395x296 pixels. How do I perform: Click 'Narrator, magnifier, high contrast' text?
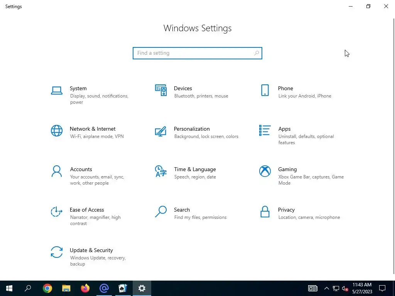coord(95,220)
